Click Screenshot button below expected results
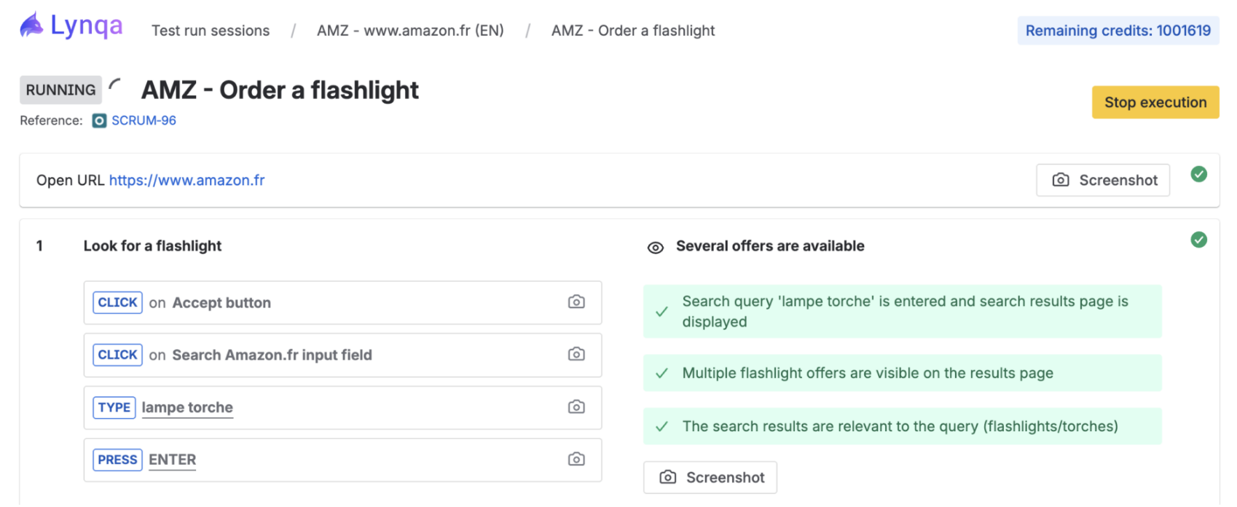The width and height of the screenshot is (1237, 507). tap(710, 478)
